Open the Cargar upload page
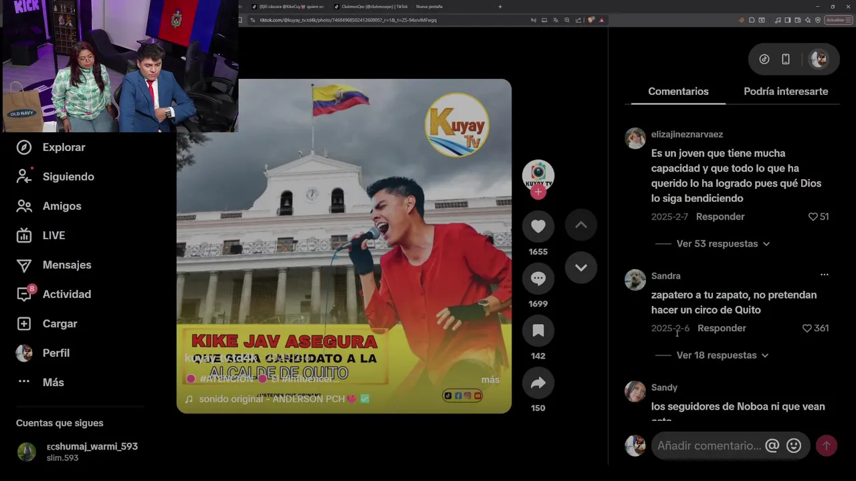This screenshot has width=856, height=481. pyautogui.click(x=47, y=323)
